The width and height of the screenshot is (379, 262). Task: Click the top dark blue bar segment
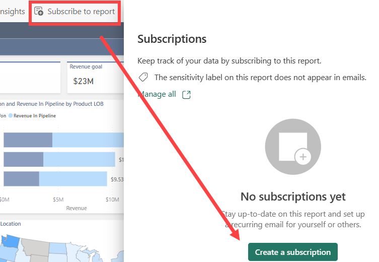28,140
